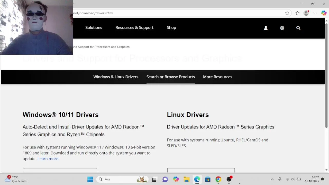
Task: Click the microphone tray icon
Action: tap(280, 179)
